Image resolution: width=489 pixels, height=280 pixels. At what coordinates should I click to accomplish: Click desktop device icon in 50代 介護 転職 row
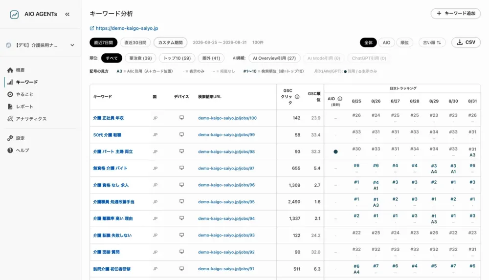pos(181,135)
